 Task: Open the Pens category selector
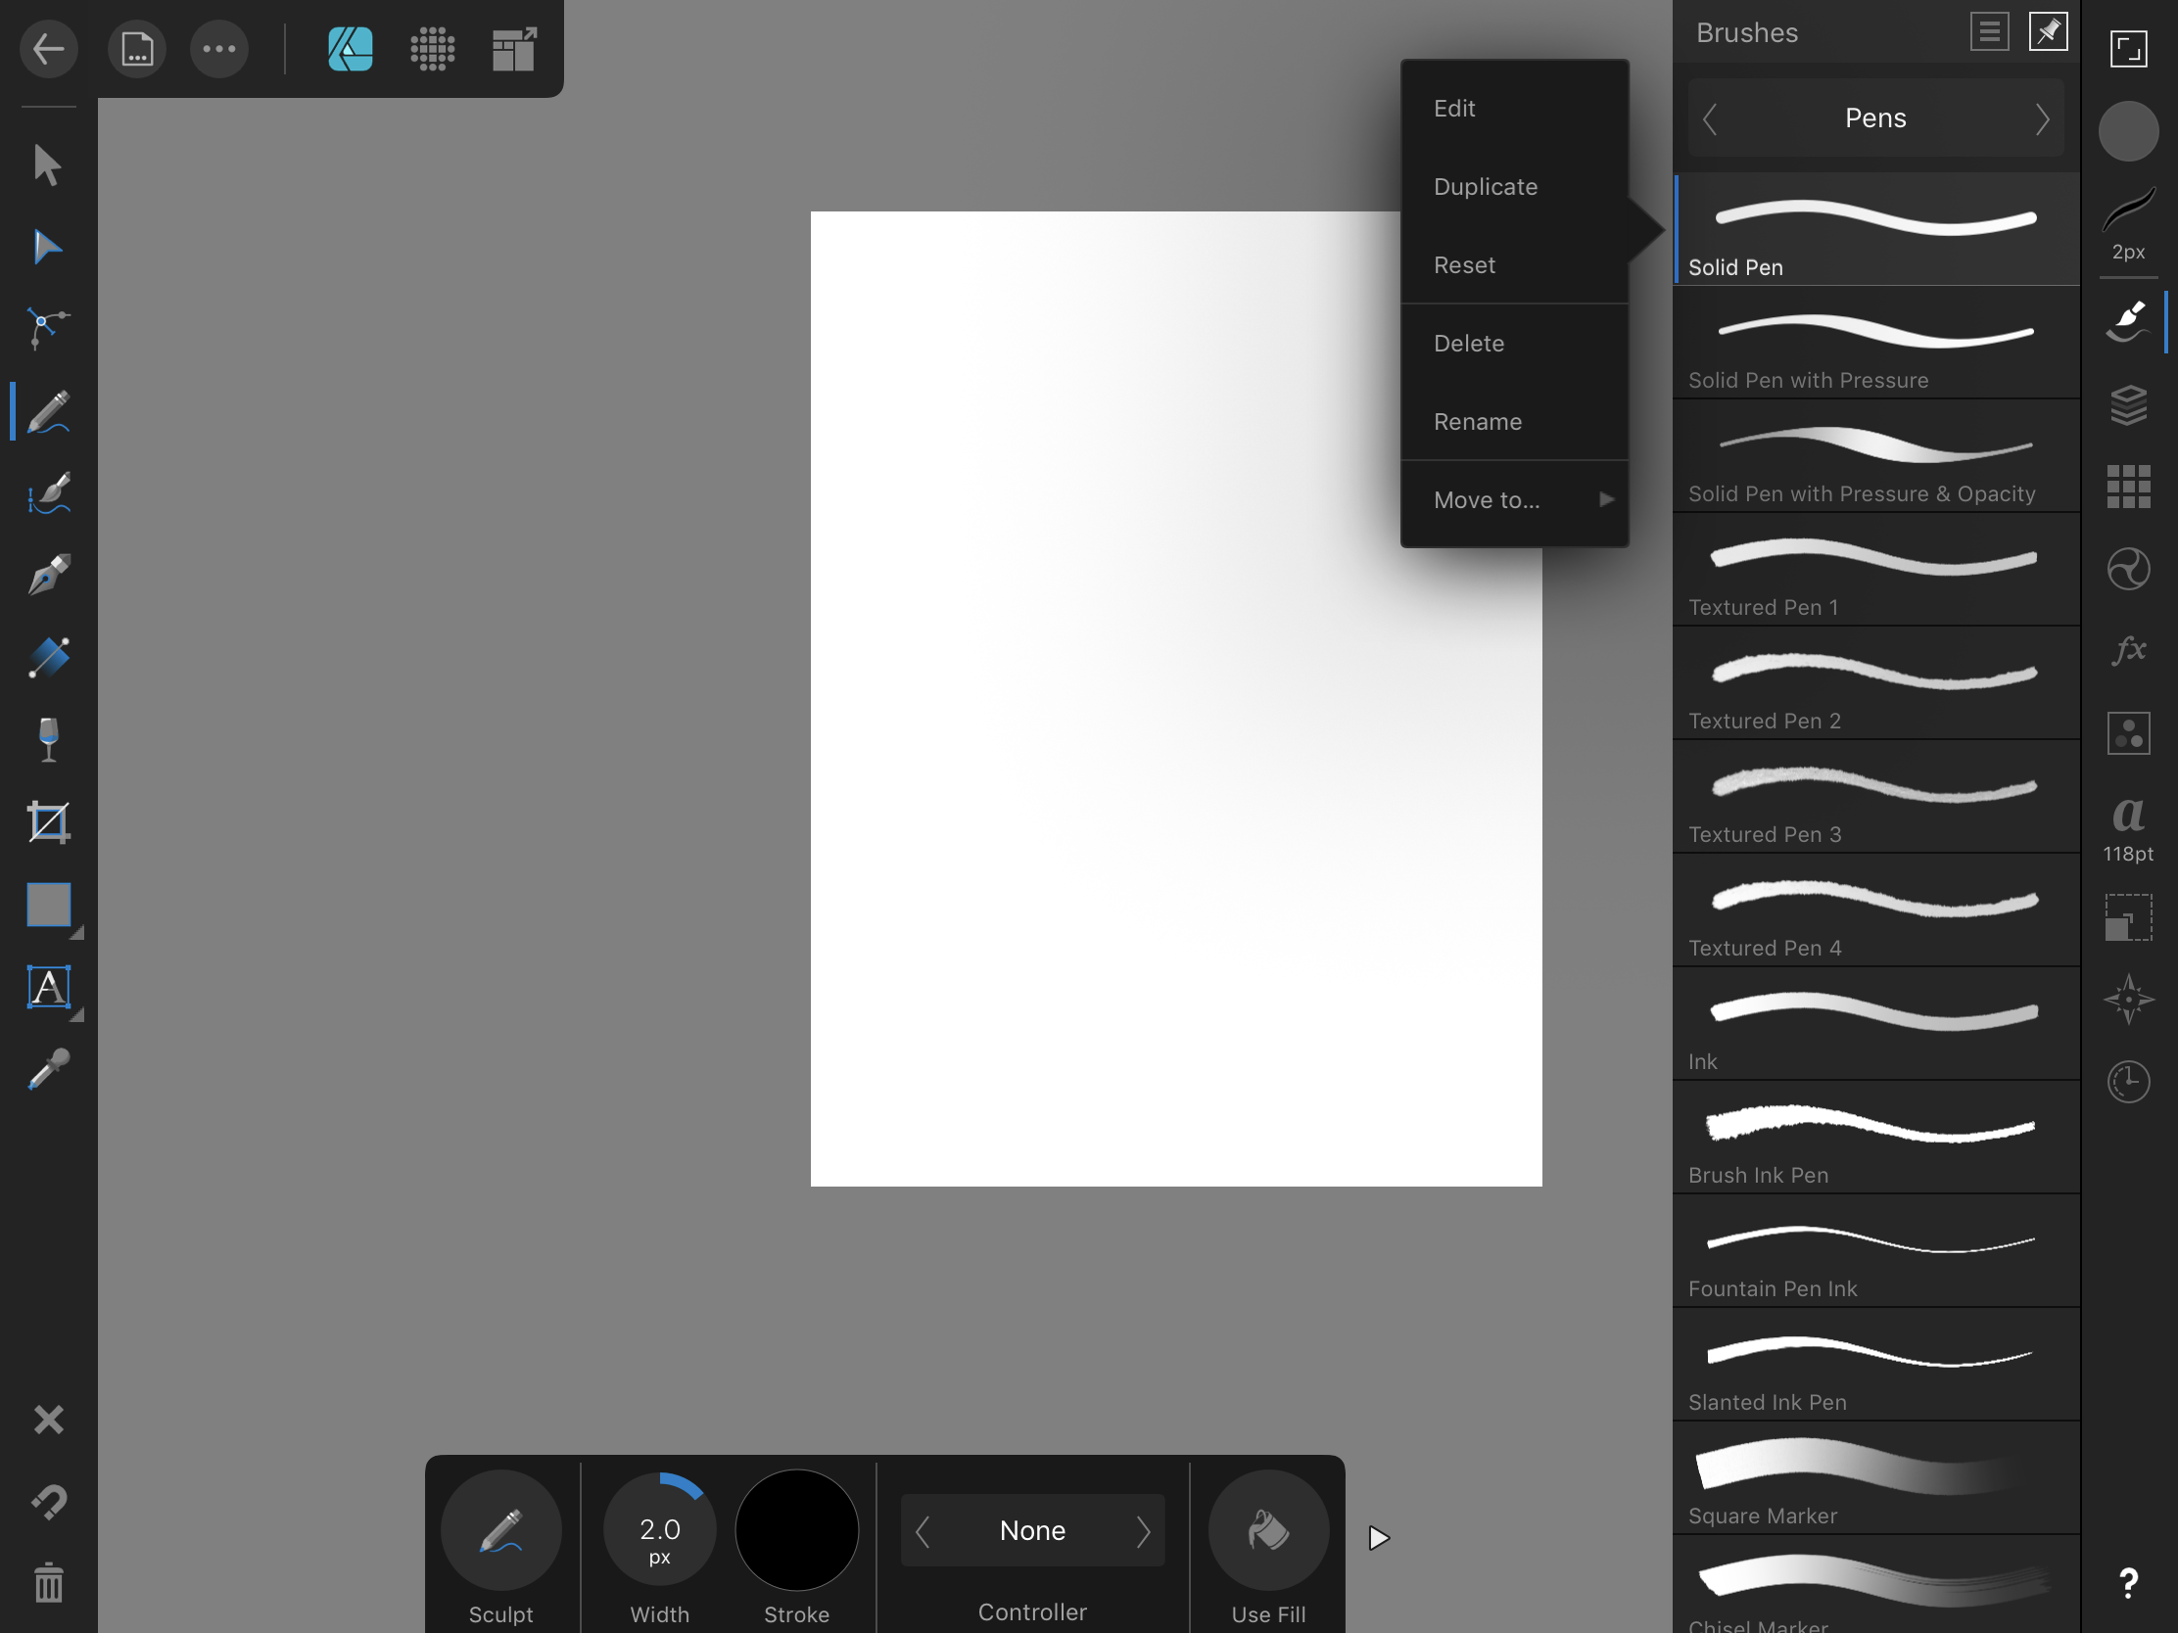tap(1875, 118)
